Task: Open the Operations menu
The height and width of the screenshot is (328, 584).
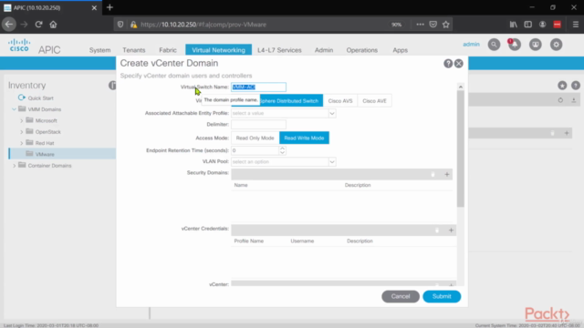Action: pos(361,50)
